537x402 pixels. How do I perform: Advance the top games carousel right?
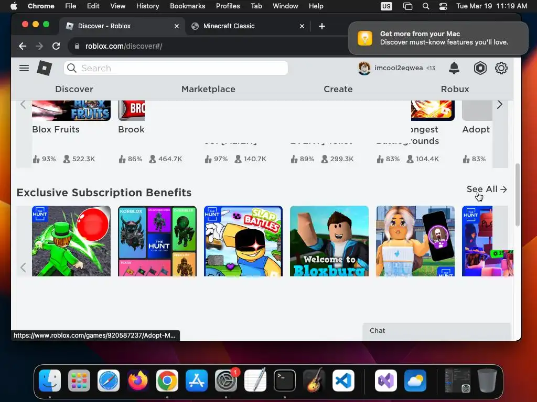click(x=500, y=105)
